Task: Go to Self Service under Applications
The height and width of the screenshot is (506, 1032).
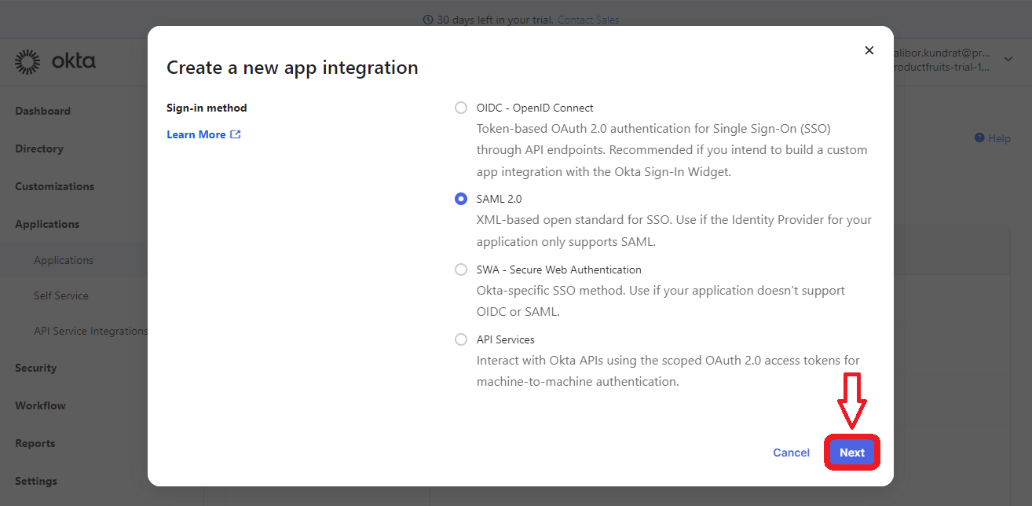Action: tap(61, 295)
